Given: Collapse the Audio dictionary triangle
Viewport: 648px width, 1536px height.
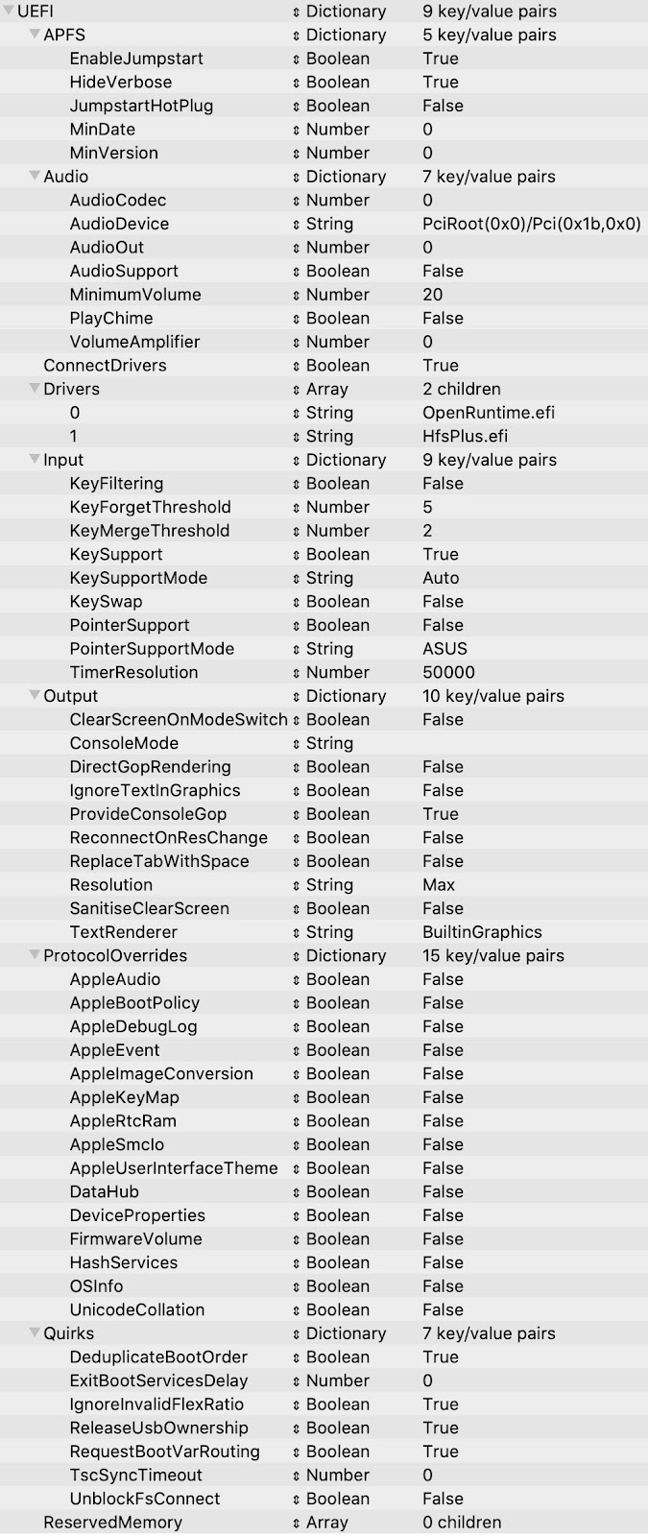Looking at the screenshot, I should pyautogui.click(x=35, y=177).
